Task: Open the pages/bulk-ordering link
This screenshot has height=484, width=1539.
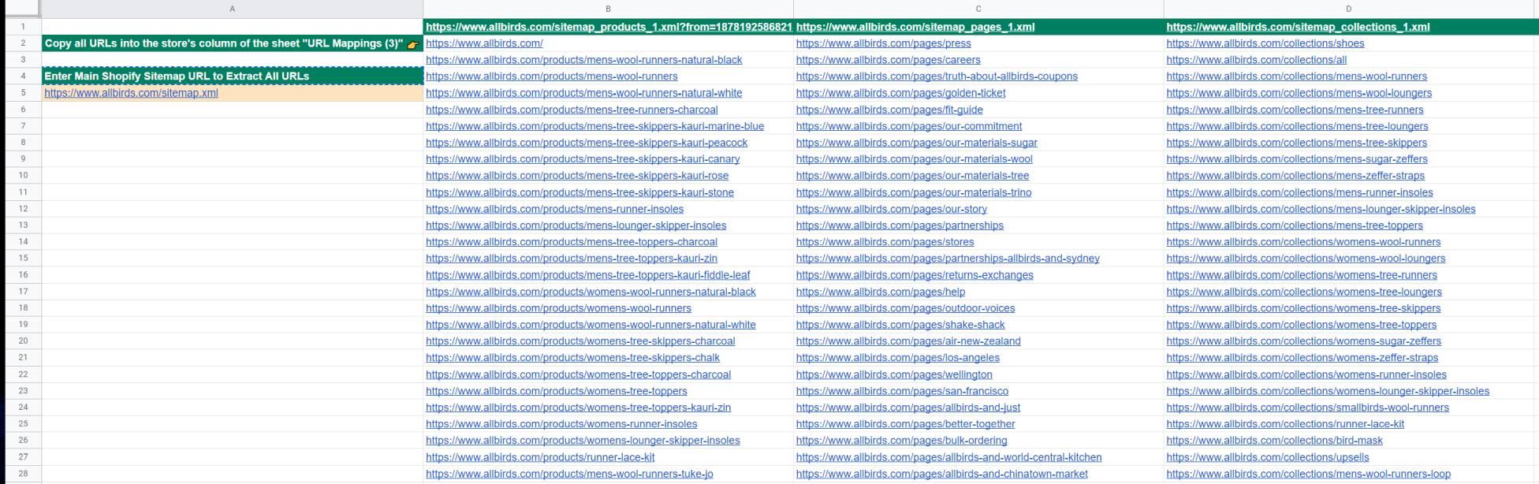Action: pos(901,441)
